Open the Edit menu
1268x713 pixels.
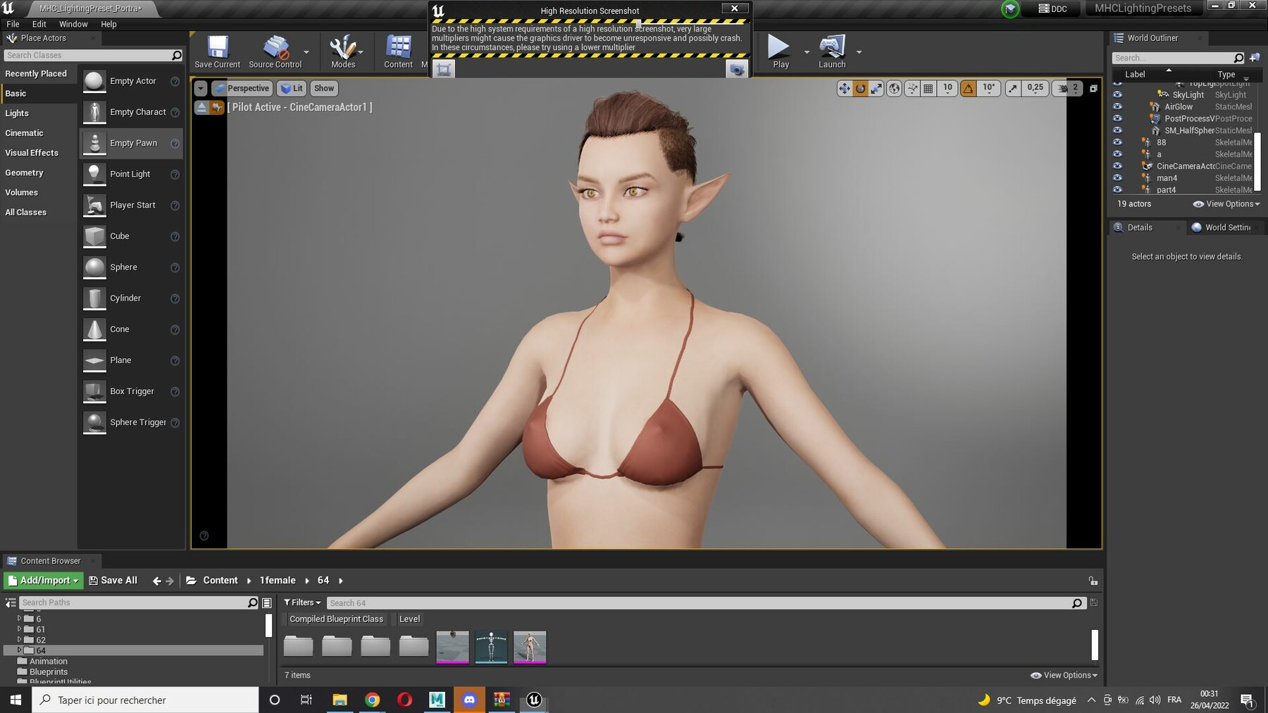[39, 24]
